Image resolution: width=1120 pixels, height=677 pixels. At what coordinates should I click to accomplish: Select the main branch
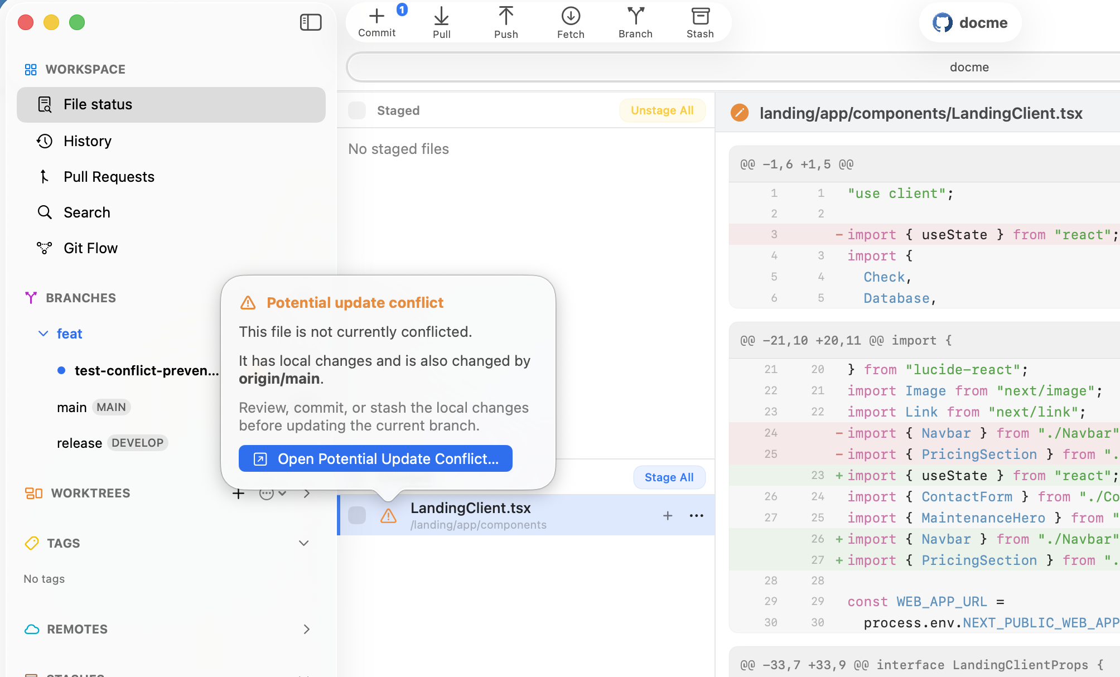point(71,407)
